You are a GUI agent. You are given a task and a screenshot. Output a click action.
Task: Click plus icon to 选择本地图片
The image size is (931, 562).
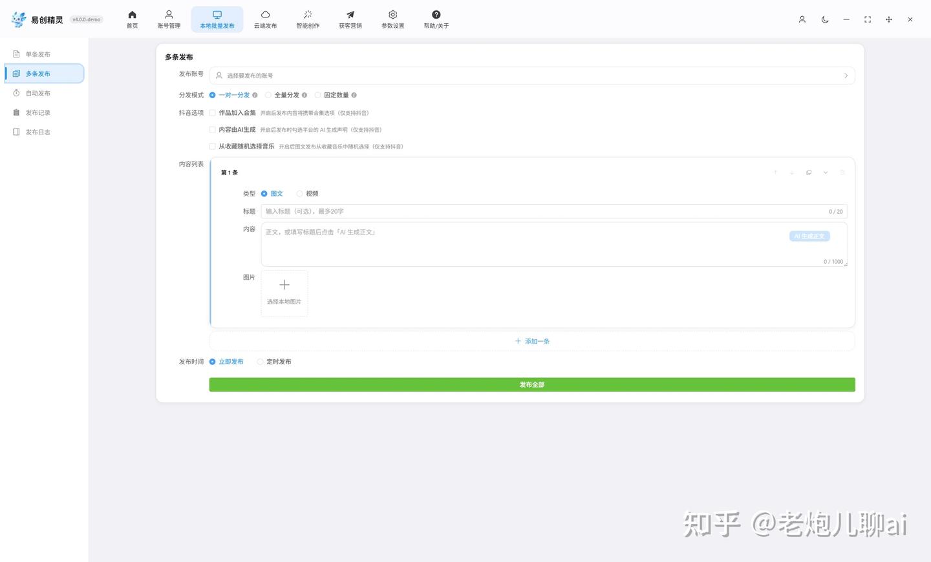click(x=284, y=285)
